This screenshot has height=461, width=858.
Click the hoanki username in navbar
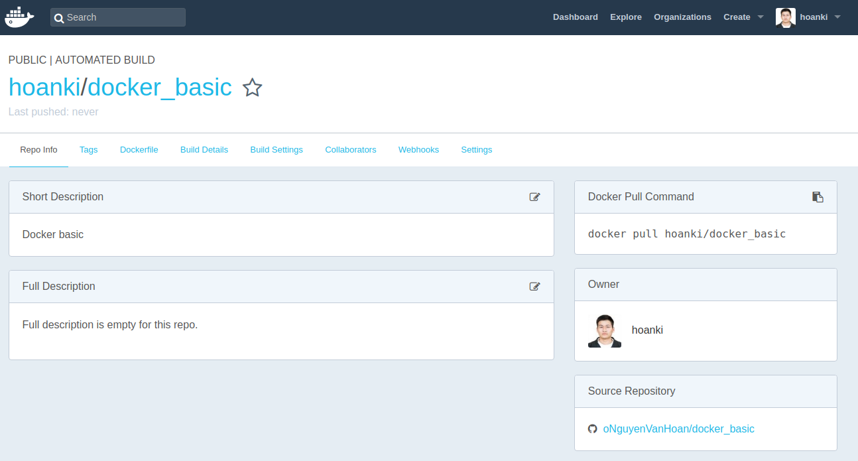(814, 17)
